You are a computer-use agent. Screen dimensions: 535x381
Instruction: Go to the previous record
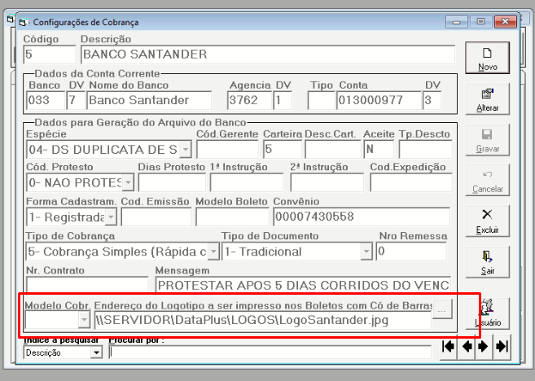click(x=467, y=347)
